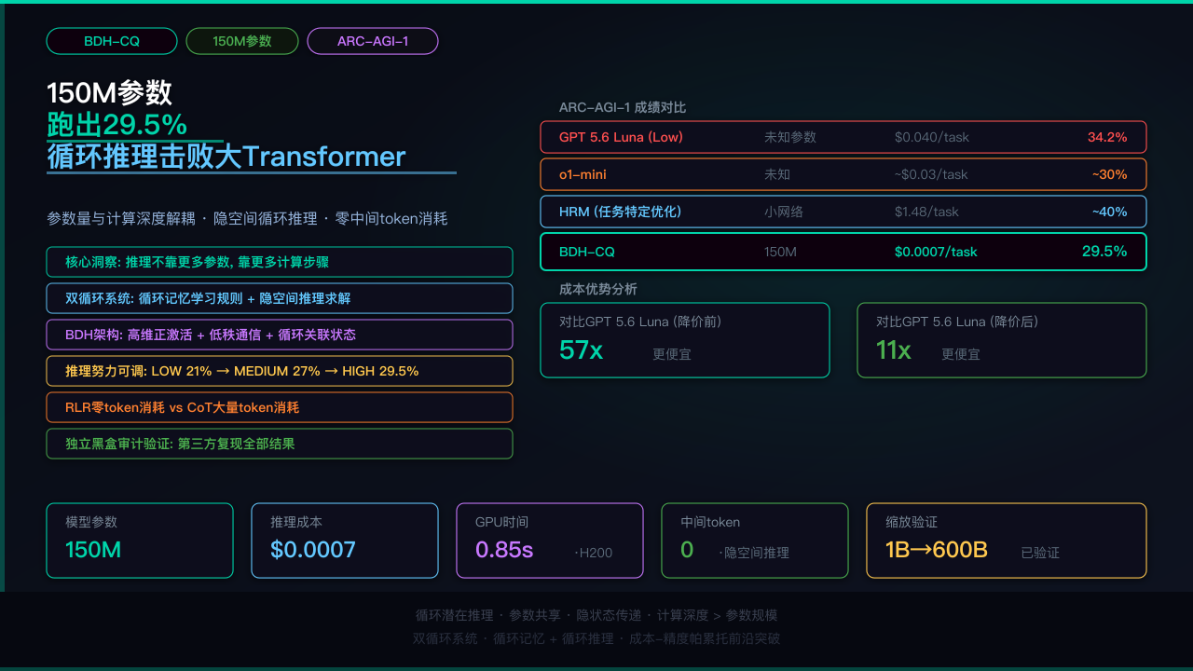Click the BDH架构 architecture box
The image size is (1193, 671).
pos(280,335)
